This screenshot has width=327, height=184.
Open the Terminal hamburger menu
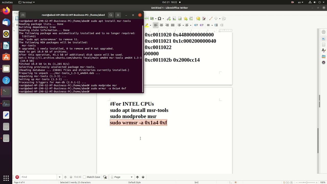118,15
